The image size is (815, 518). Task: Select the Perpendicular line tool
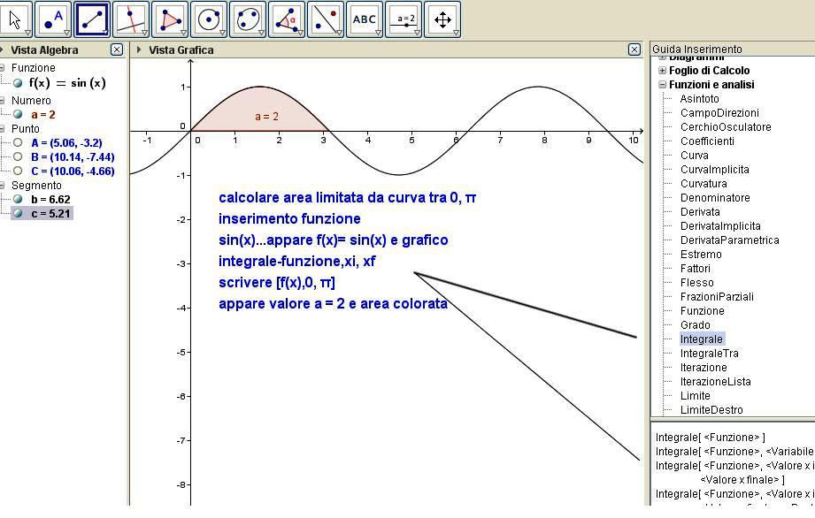point(131,19)
